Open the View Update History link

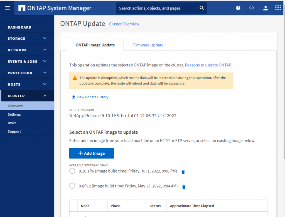point(92,97)
